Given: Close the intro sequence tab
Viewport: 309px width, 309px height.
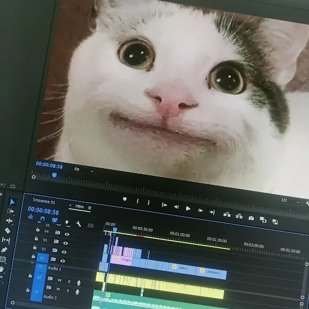Looking at the screenshot, I should [x=71, y=205].
